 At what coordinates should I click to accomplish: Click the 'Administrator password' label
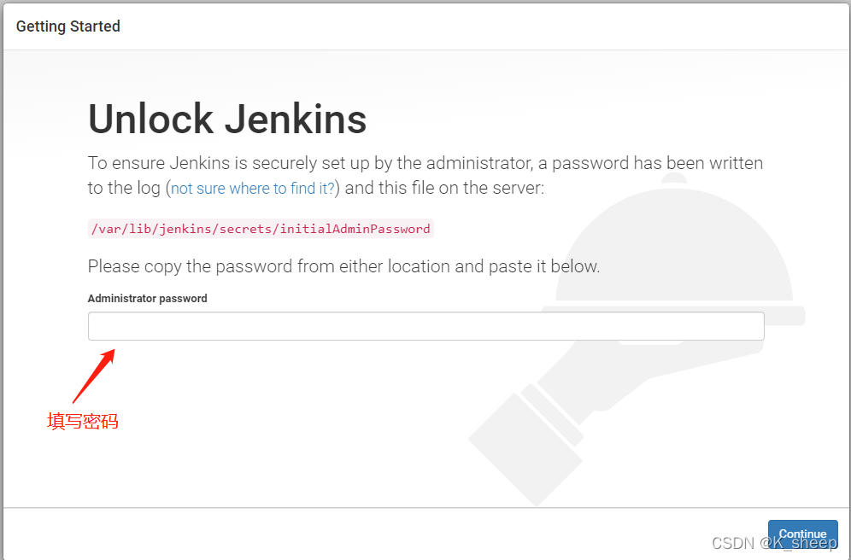[148, 298]
